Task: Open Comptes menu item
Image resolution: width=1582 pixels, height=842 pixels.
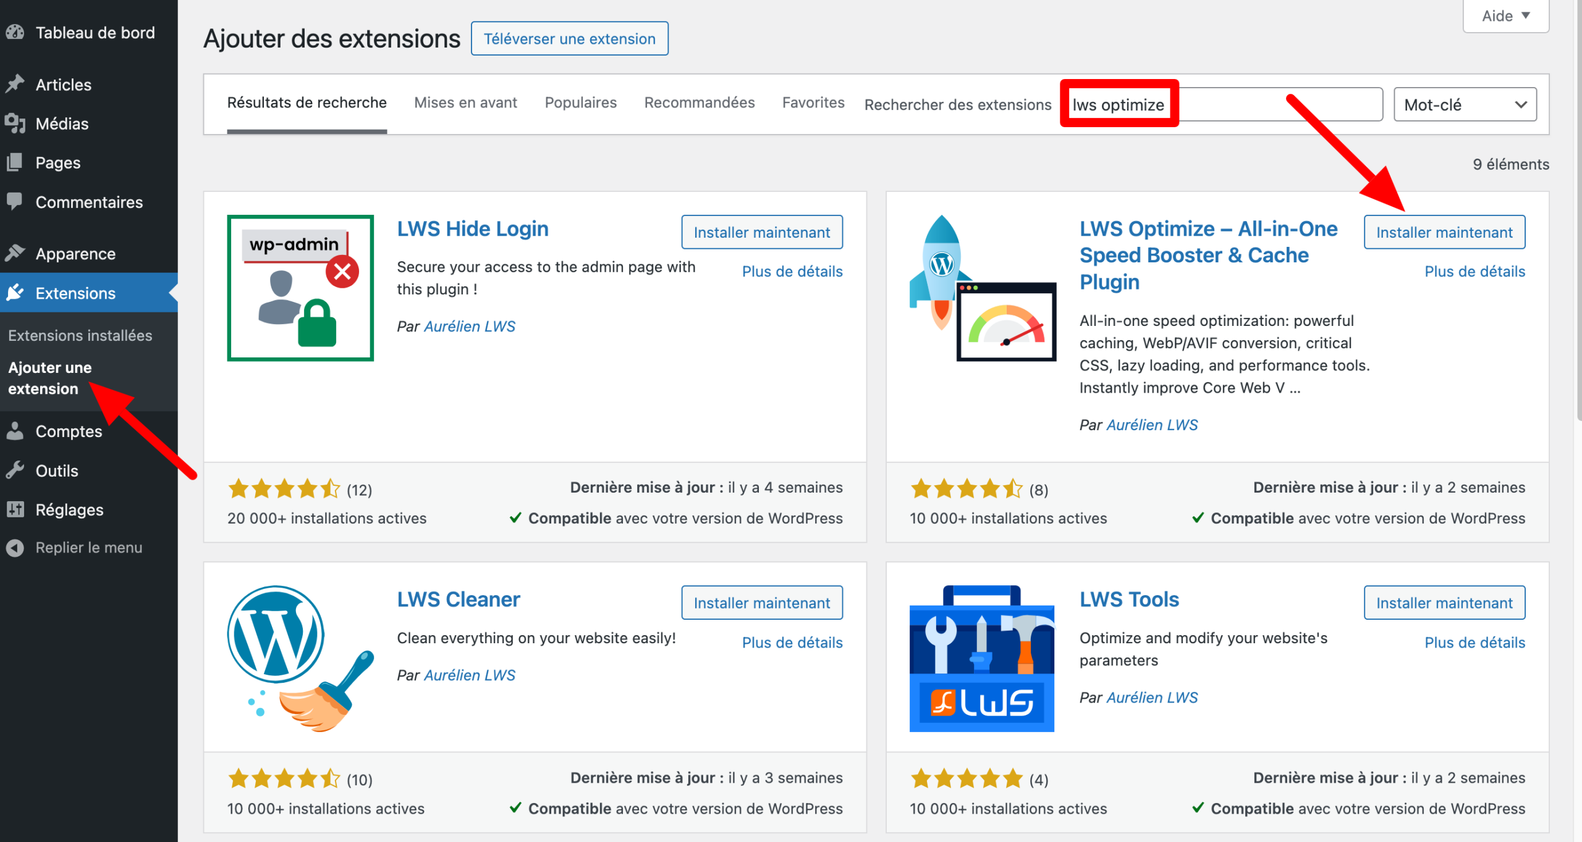Action: tap(89, 431)
